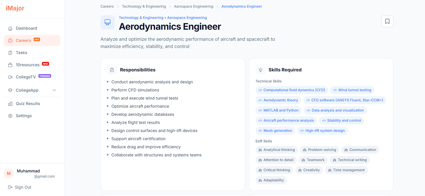Click the iMajor logo

(15, 8)
